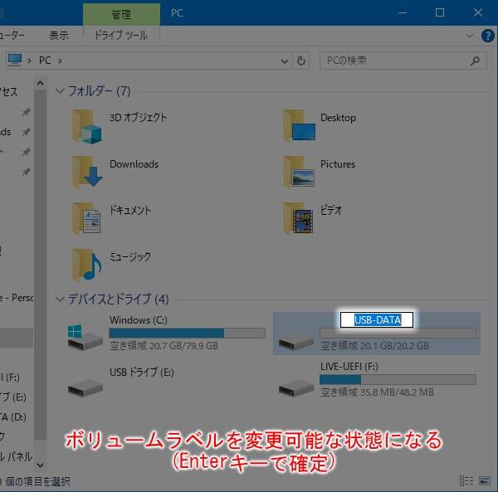
Task: Select the Downloads label text
Action: pyautogui.click(x=134, y=164)
